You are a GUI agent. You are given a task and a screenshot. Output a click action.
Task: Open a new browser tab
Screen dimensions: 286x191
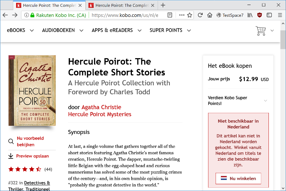click(163, 5)
